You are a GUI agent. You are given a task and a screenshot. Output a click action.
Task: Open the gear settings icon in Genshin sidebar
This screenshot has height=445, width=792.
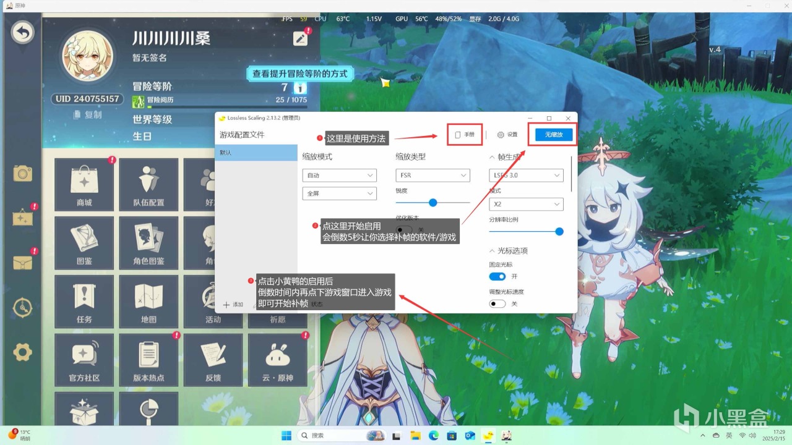coord(23,352)
